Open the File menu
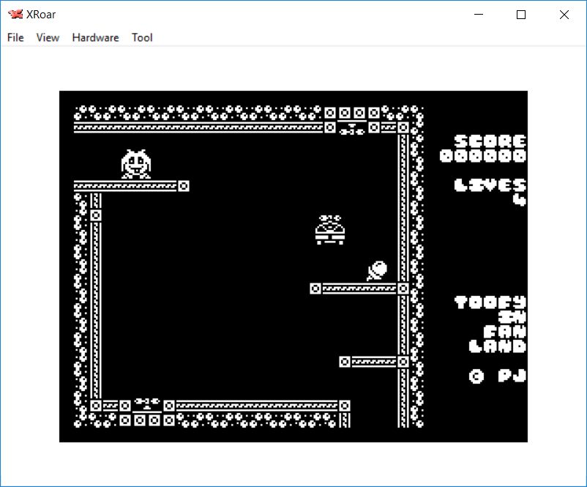This screenshot has height=487, width=587. click(15, 37)
